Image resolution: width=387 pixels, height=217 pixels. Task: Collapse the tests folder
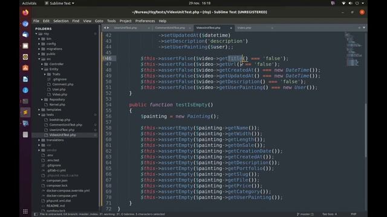pos(39,115)
